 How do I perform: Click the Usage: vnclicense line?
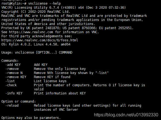(37, 53)
